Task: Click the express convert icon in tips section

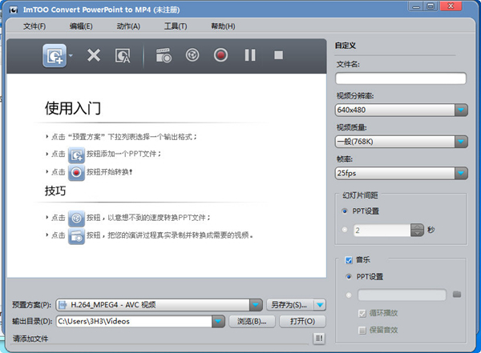Action: (x=76, y=219)
